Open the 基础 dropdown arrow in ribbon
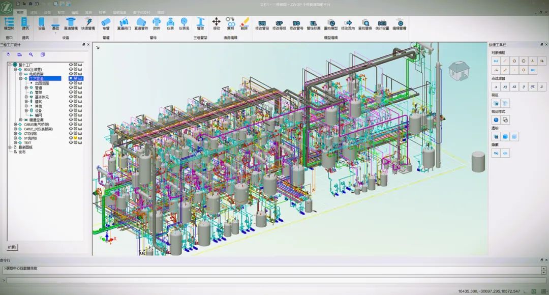This screenshot has width=549, height=295. point(55,33)
